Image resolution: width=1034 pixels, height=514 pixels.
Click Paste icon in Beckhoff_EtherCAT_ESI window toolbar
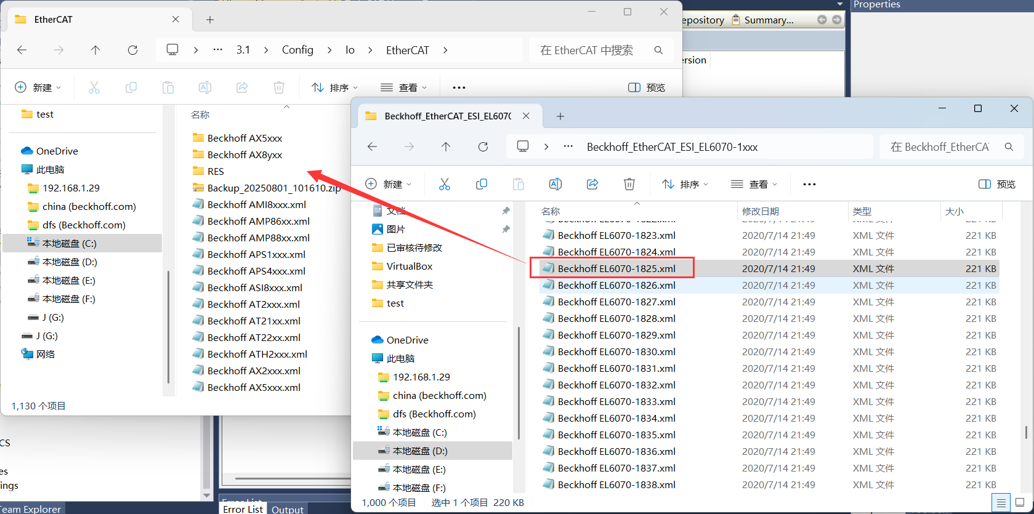pos(519,184)
